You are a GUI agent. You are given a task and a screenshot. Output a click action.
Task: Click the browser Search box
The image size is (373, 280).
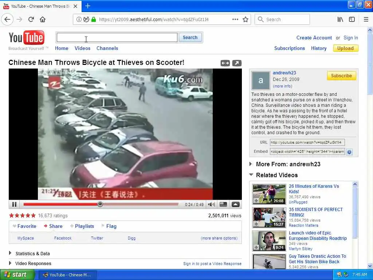pos(282,20)
